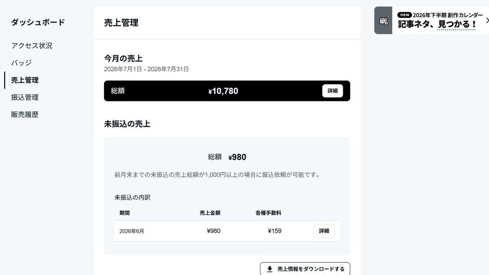
Task: Open the 記事ネタ、見つかる！ banner
Action: point(432,20)
